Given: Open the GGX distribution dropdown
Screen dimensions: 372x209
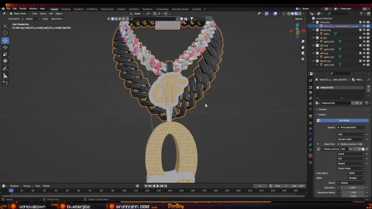Looking at the screenshot, I should (x=351, y=134).
